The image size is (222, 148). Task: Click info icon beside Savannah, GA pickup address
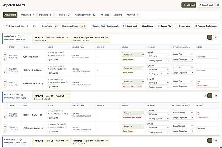coord(65,124)
